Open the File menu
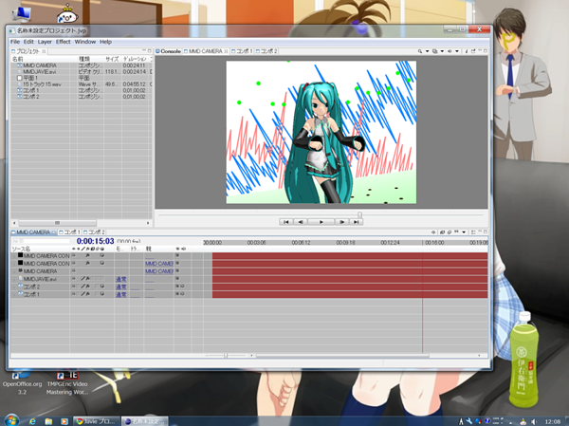 click(x=15, y=42)
